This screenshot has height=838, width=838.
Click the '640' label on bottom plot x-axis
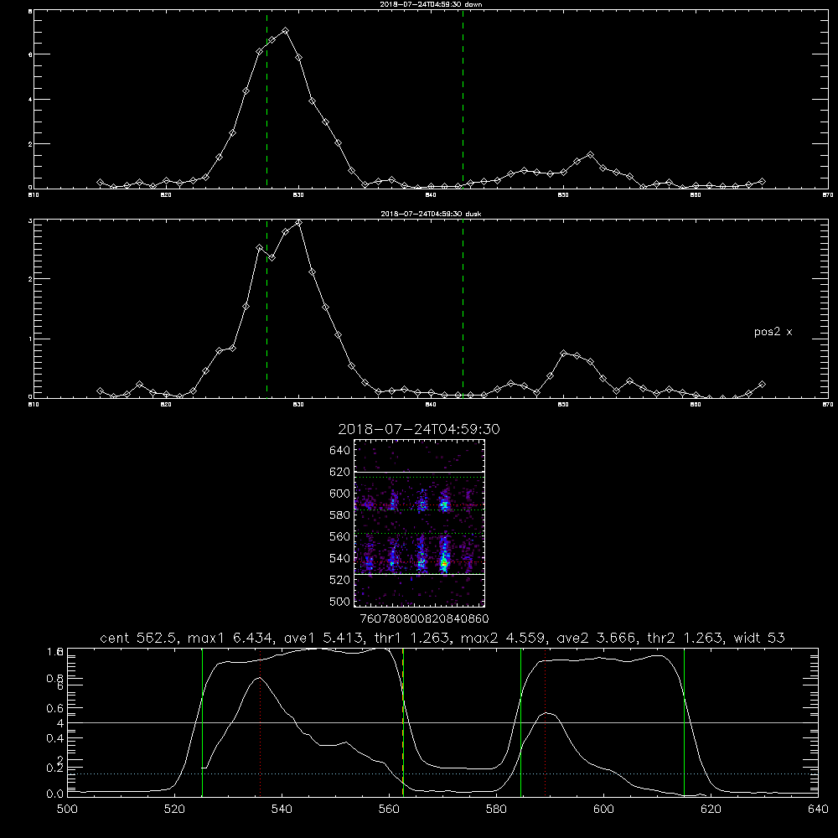pyautogui.click(x=818, y=810)
